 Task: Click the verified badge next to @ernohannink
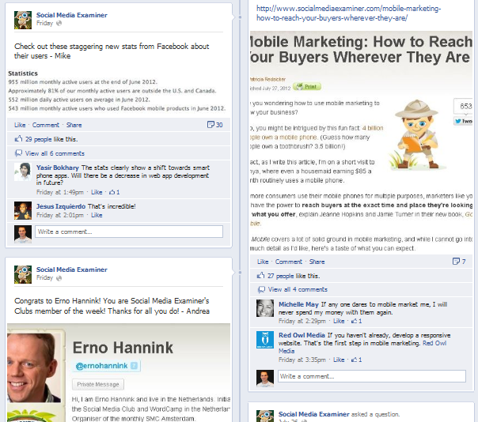click(134, 366)
